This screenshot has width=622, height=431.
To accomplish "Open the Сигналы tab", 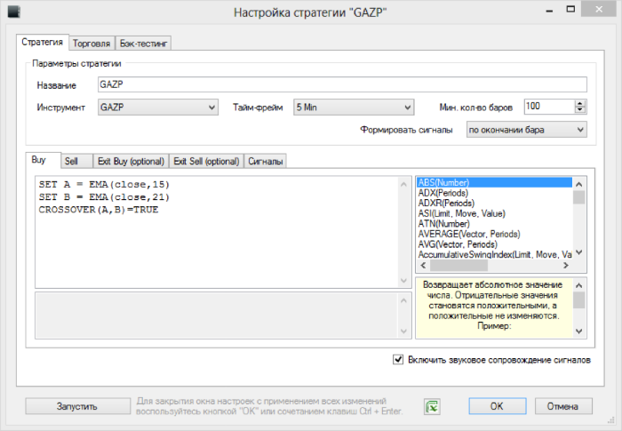I will pos(265,161).
